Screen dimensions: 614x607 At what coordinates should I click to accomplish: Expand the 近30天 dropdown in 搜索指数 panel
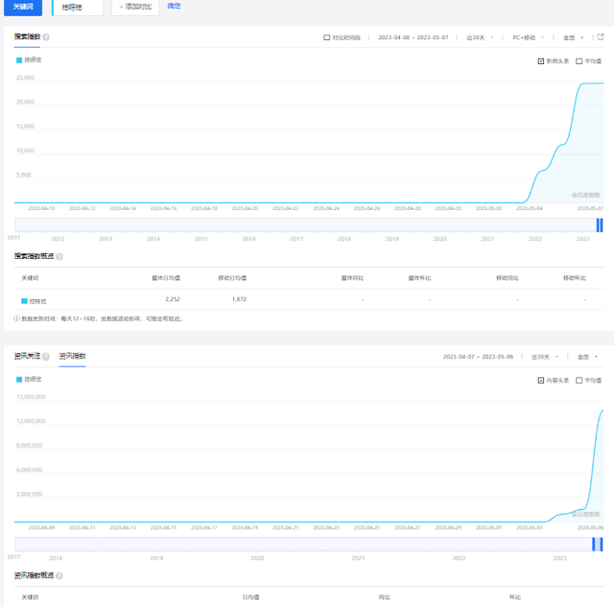point(480,37)
